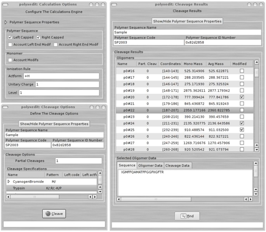This screenshot has width=266, height=232.
Task: Toggle Modified checkbox for oligomer p0#16
Action: click(242, 71)
